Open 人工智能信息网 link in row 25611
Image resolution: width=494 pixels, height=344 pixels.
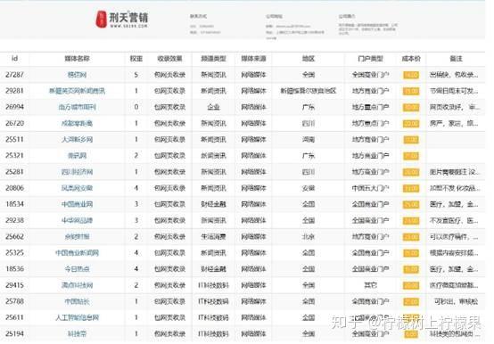pos(78,317)
